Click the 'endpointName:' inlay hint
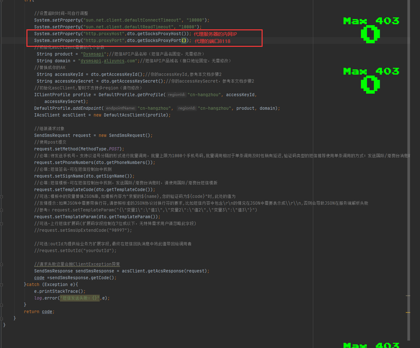The height and width of the screenshot is (348, 420). (121, 108)
